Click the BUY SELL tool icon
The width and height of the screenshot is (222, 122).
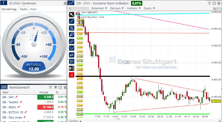click(72, 61)
